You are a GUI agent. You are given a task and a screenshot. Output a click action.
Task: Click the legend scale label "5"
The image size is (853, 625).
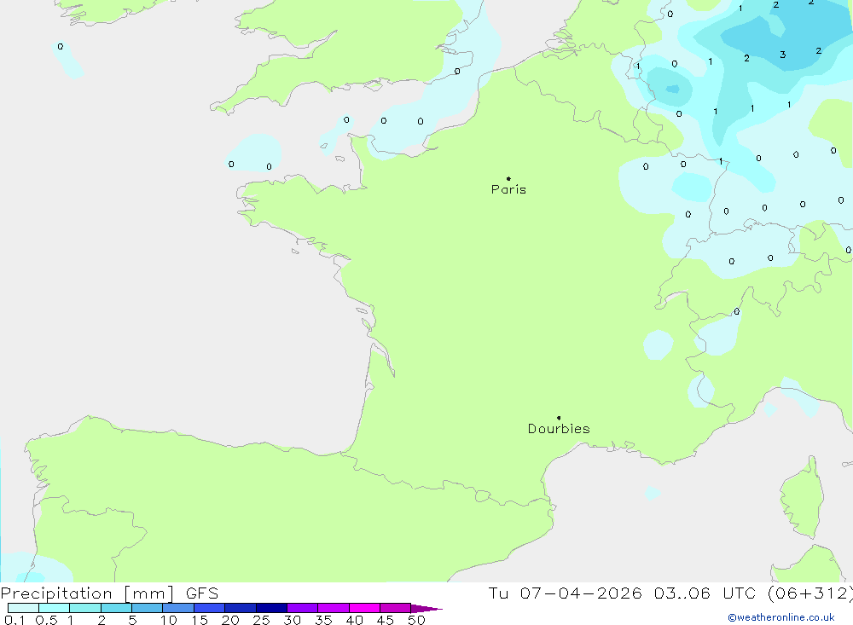132,620
